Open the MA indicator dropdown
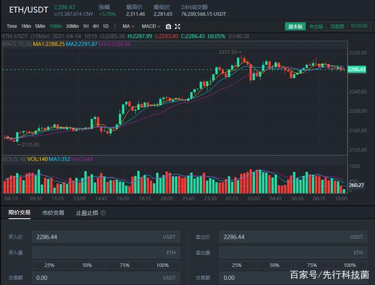Image resolution: width=375 pixels, height=285 pixels. pyautogui.click(x=128, y=26)
